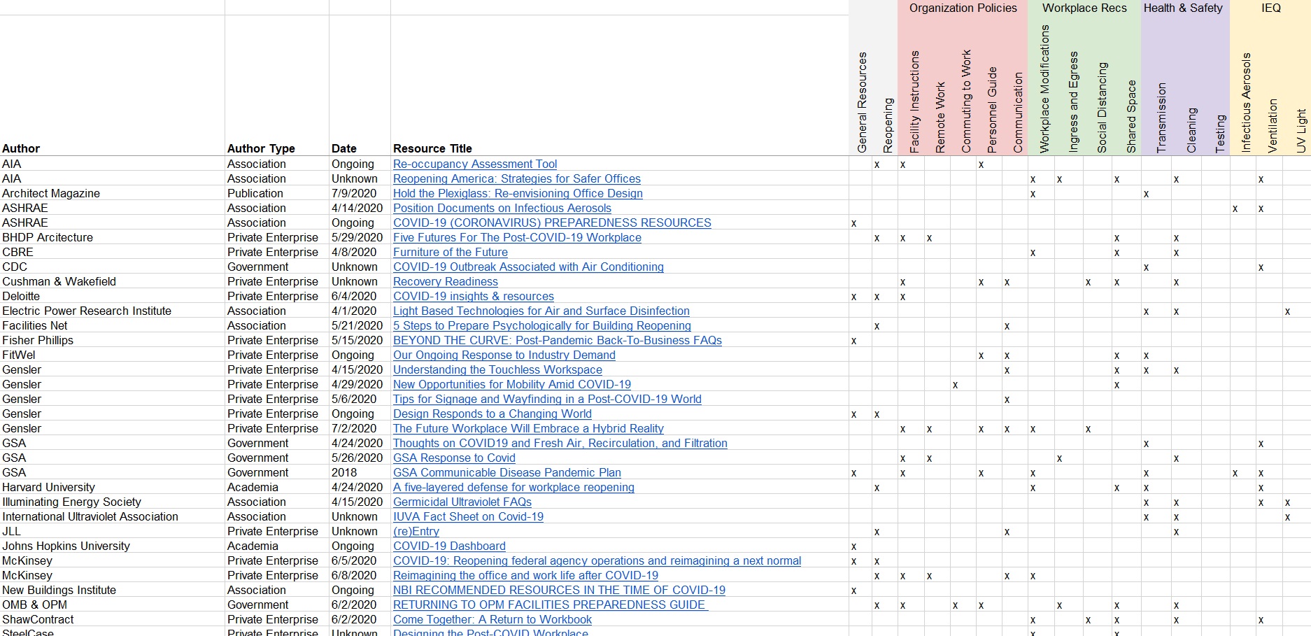This screenshot has width=1311, height=636.
Task: Open Thoughts on COVID19 and Fresh Air link
Action: (560, 443)
